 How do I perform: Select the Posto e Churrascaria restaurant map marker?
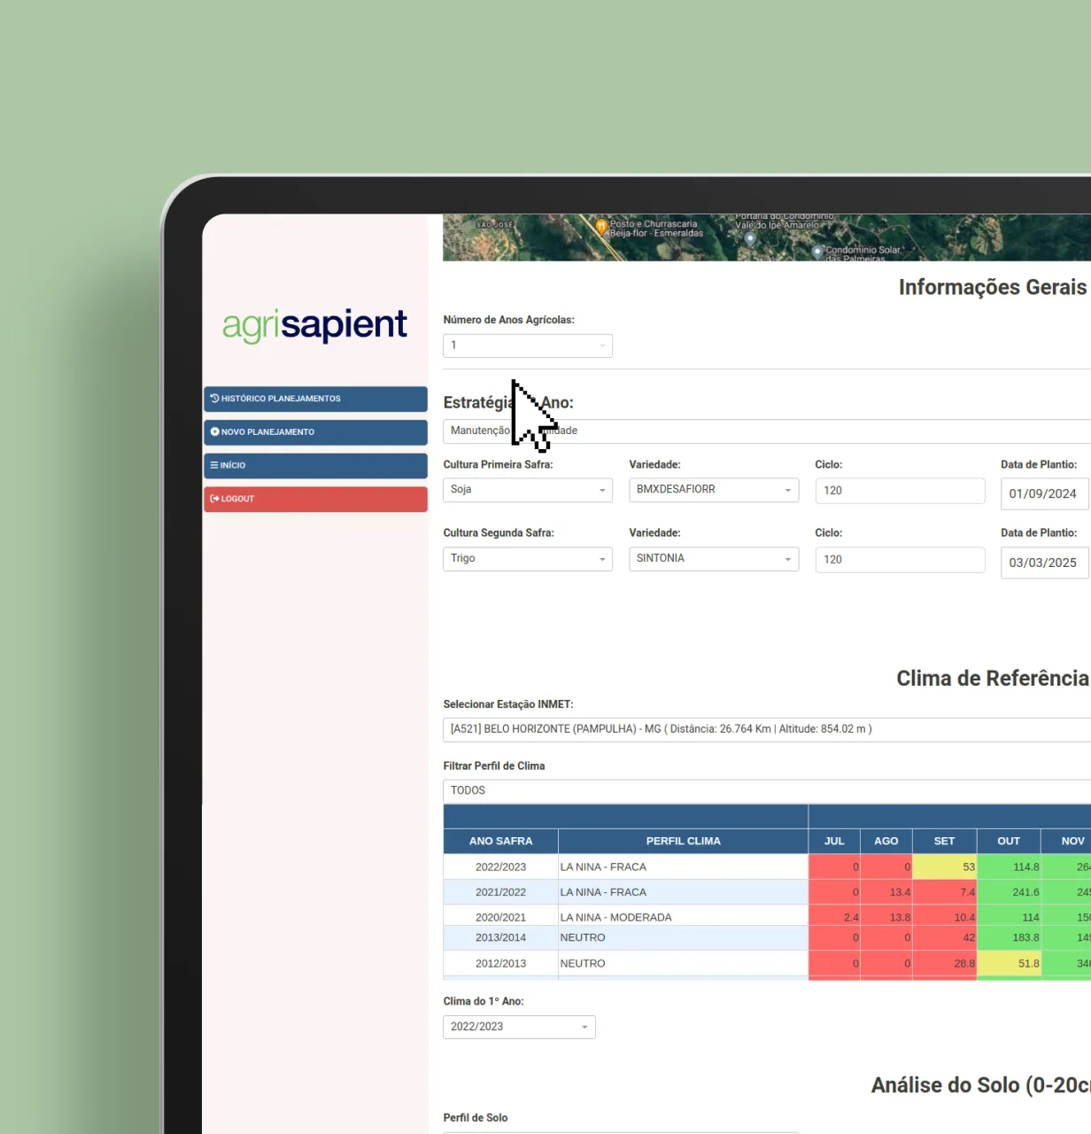tap(601, 227)
